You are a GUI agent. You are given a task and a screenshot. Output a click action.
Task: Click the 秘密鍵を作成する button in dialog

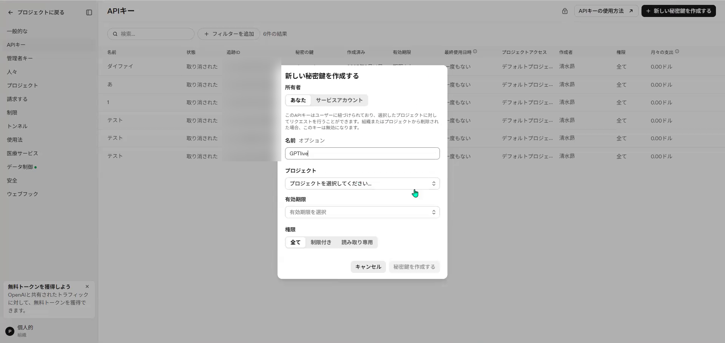[414, 267]
